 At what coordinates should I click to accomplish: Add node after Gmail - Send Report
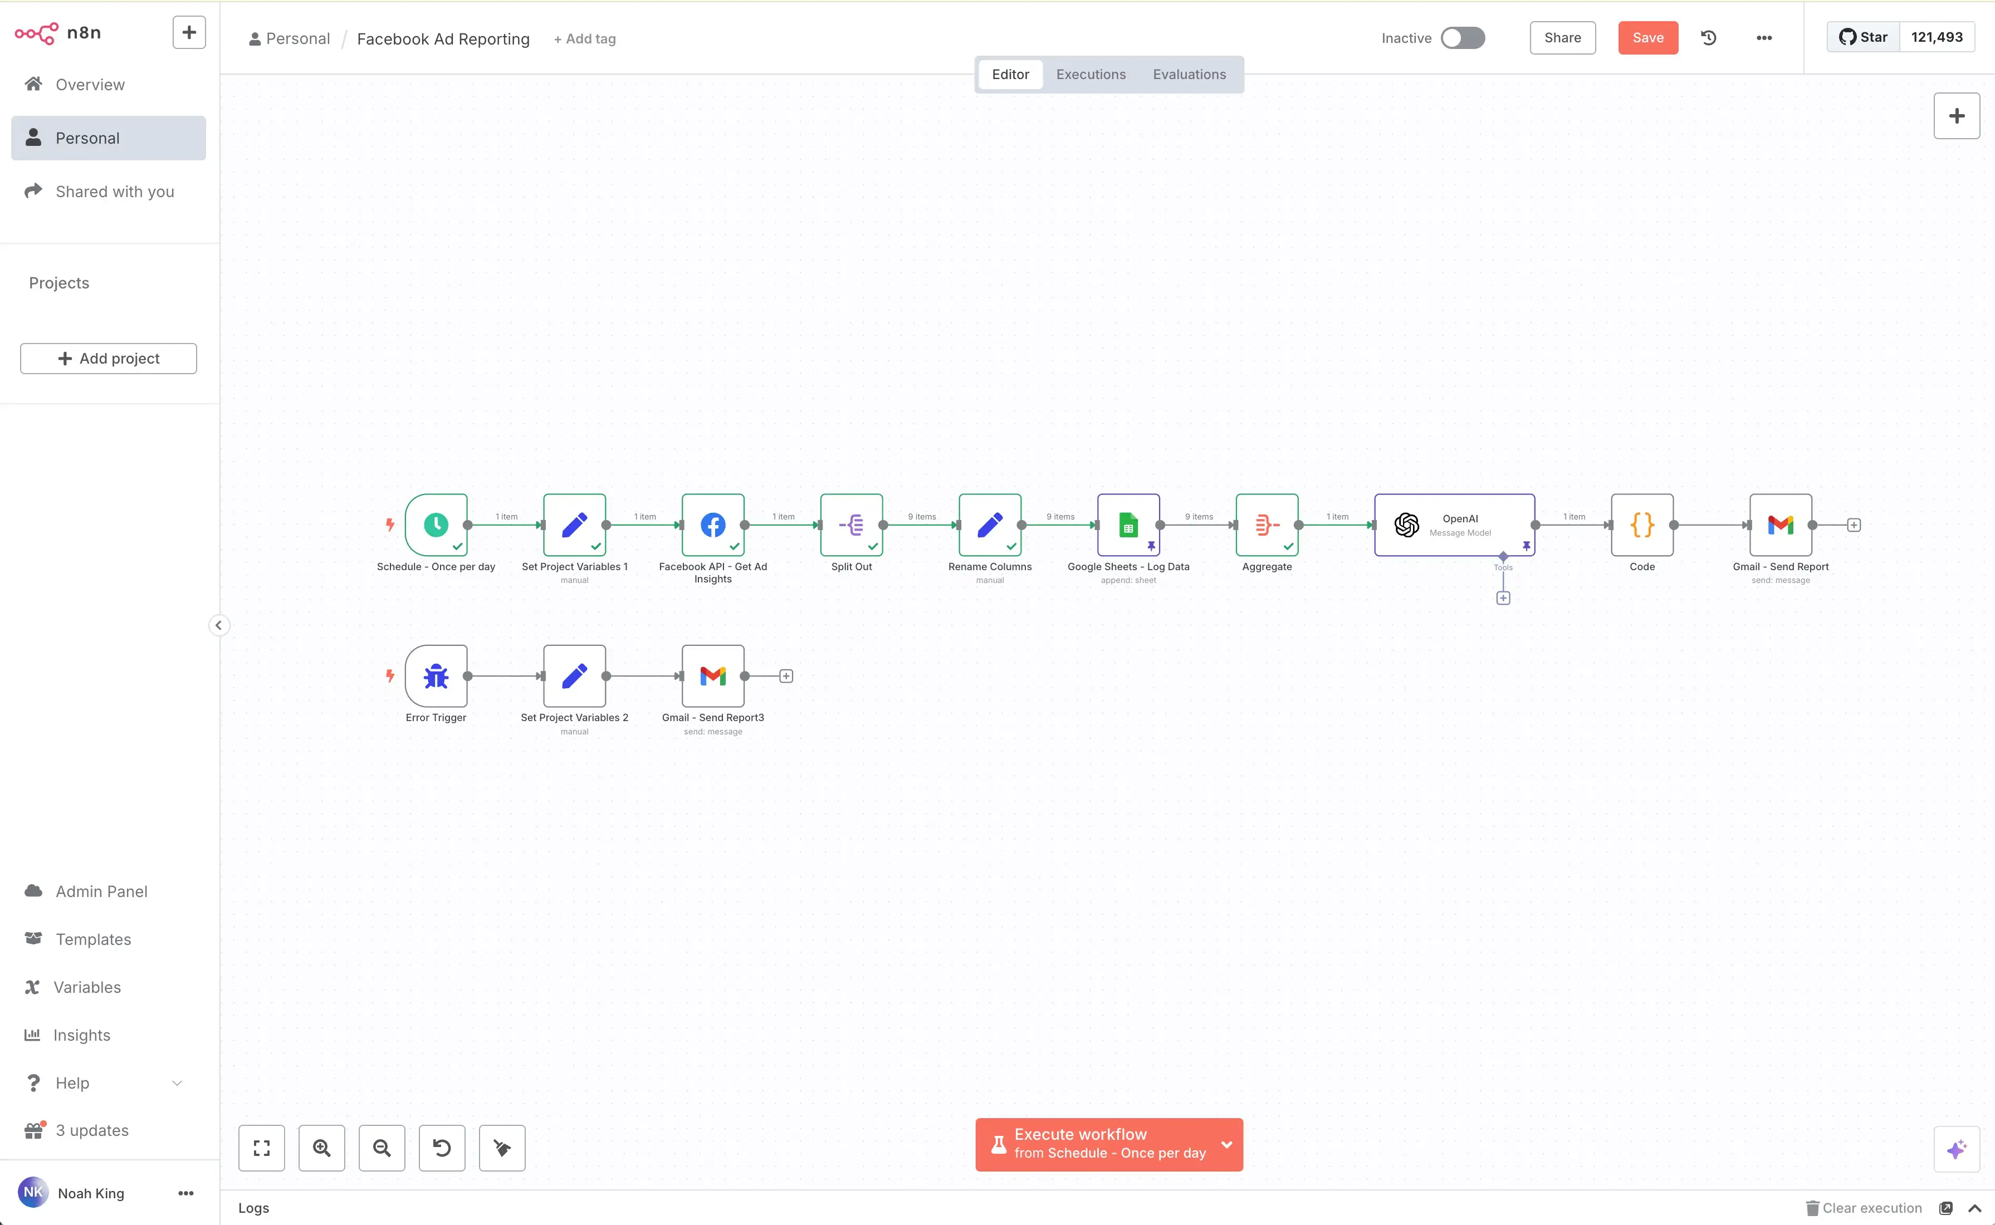coord(1854,525)
